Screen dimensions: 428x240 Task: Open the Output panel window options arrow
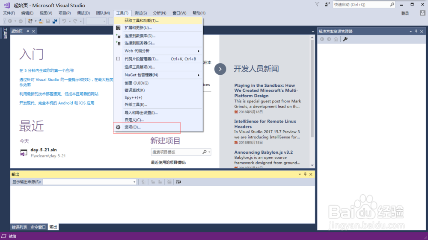(300, 174)
